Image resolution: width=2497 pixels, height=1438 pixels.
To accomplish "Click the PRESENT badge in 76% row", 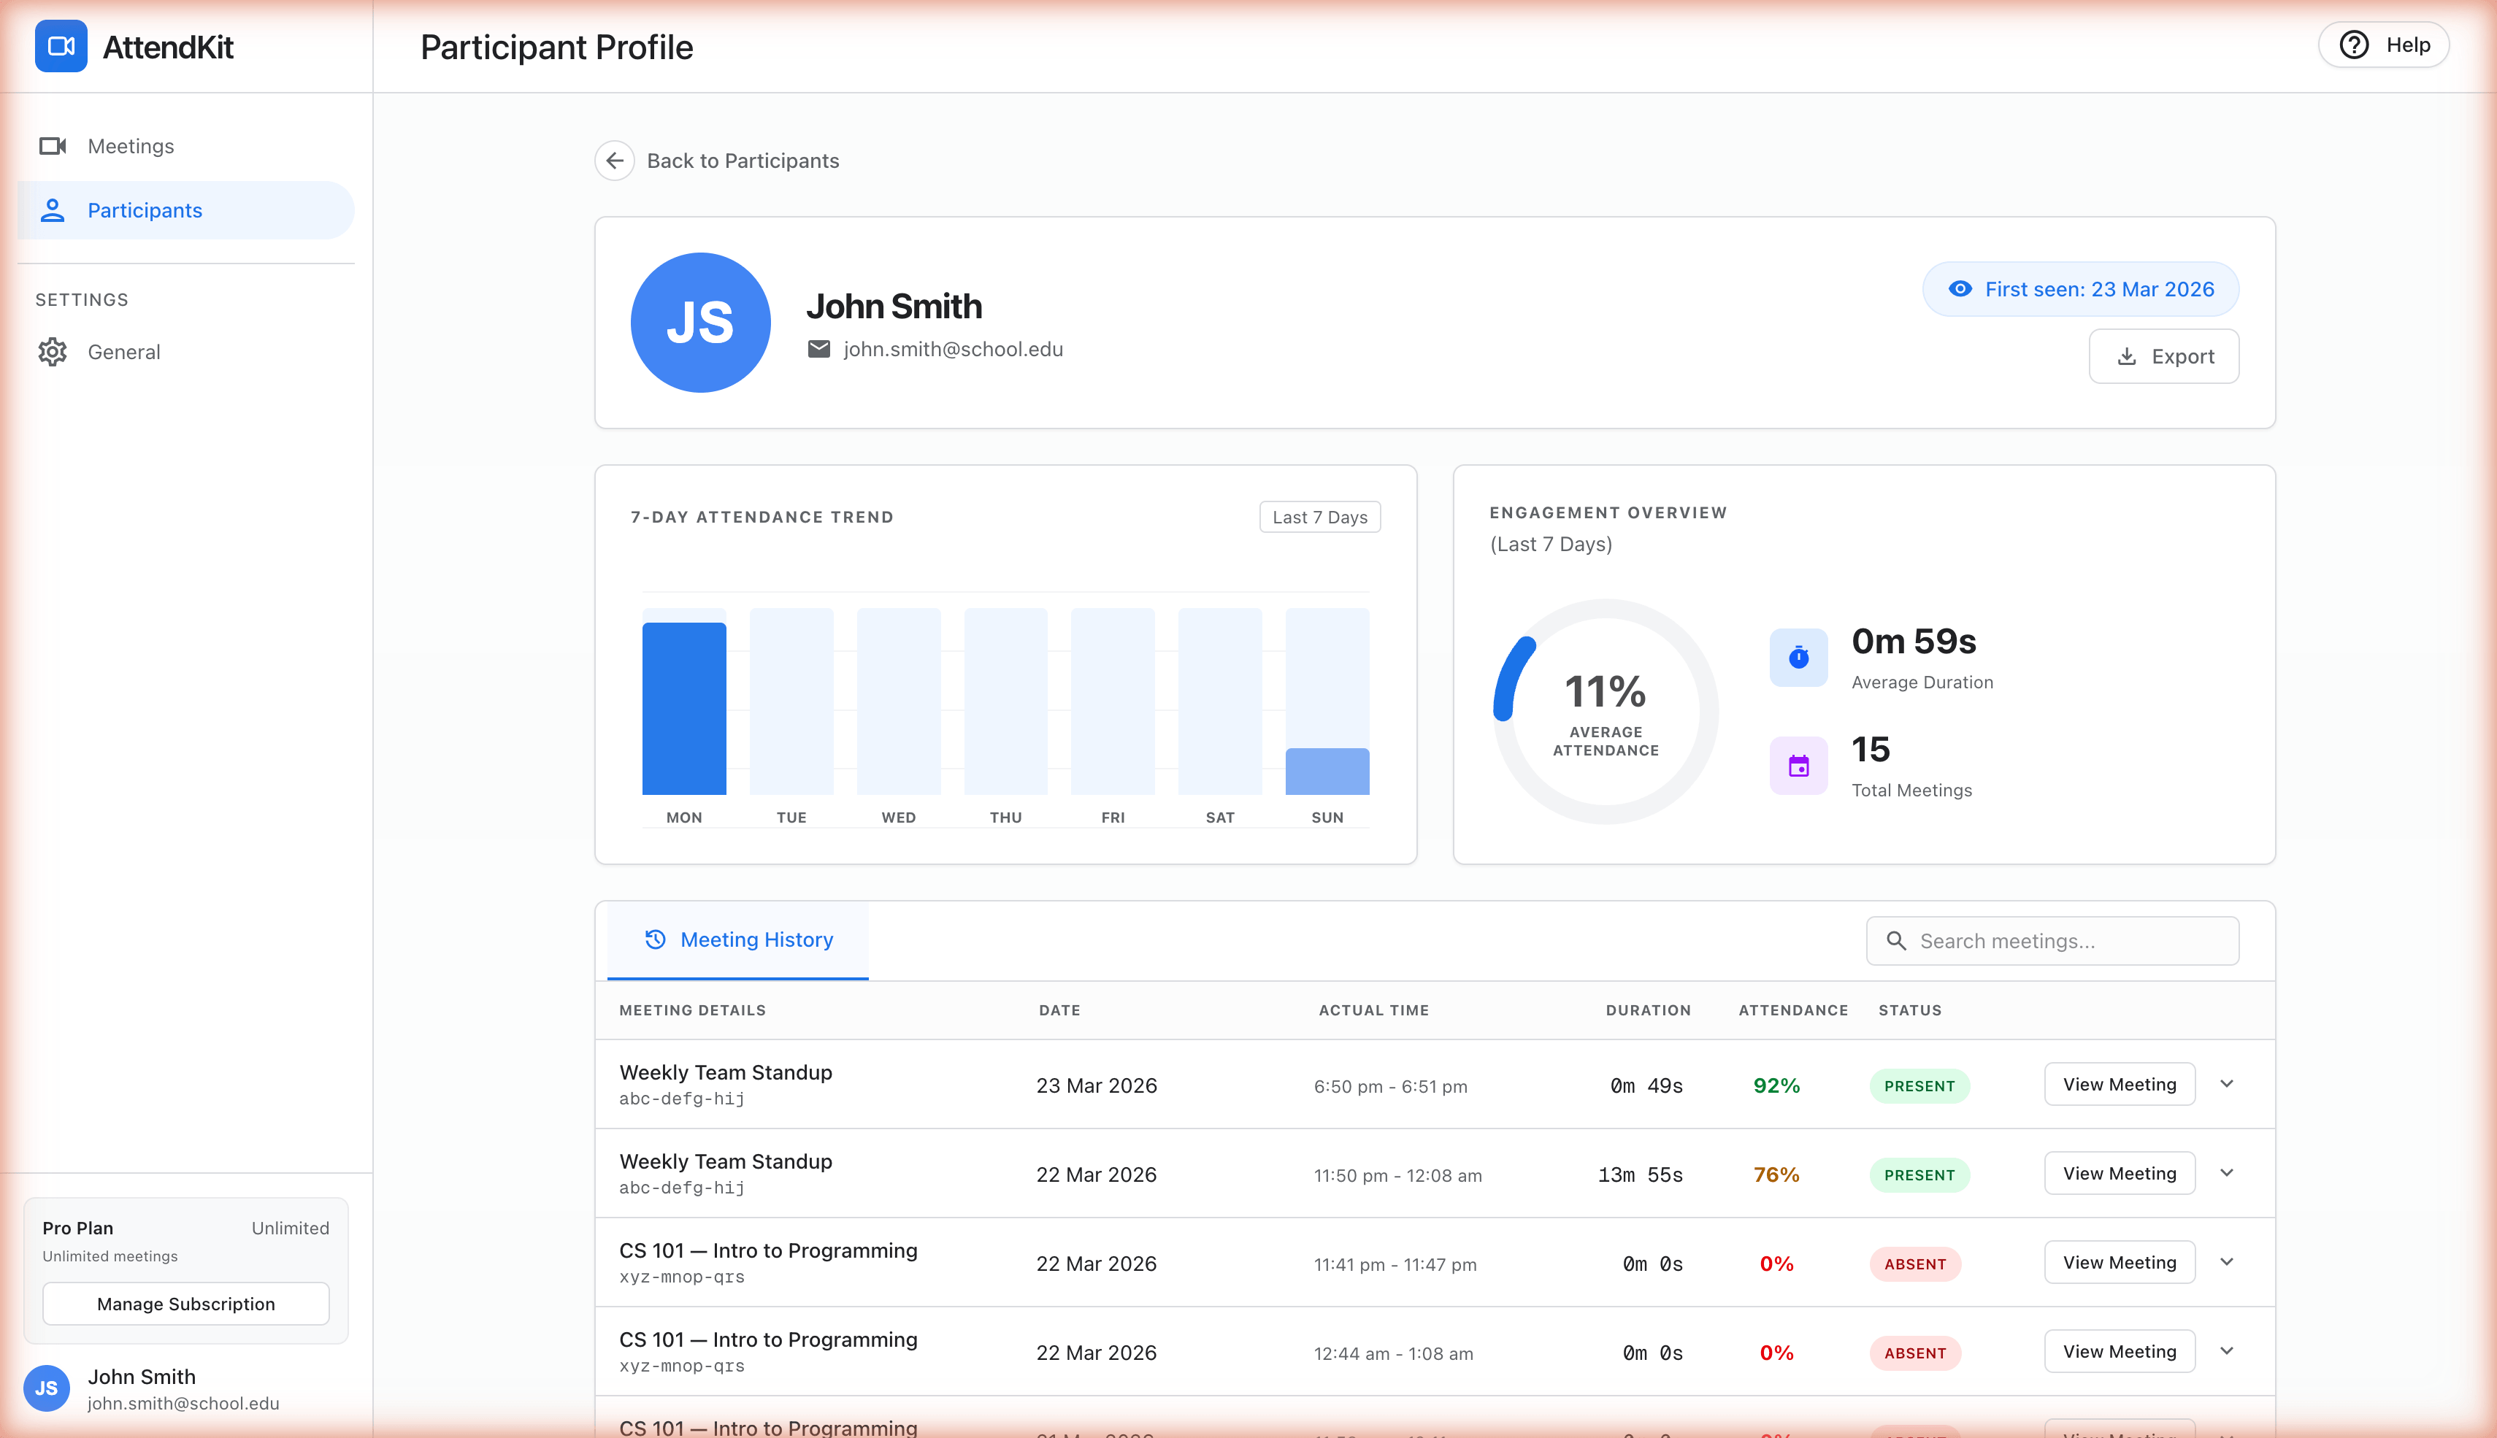I will [1919, 1174].
